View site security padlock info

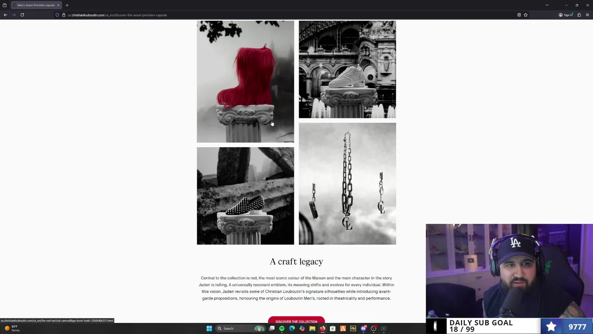click(x=64, y=15)
